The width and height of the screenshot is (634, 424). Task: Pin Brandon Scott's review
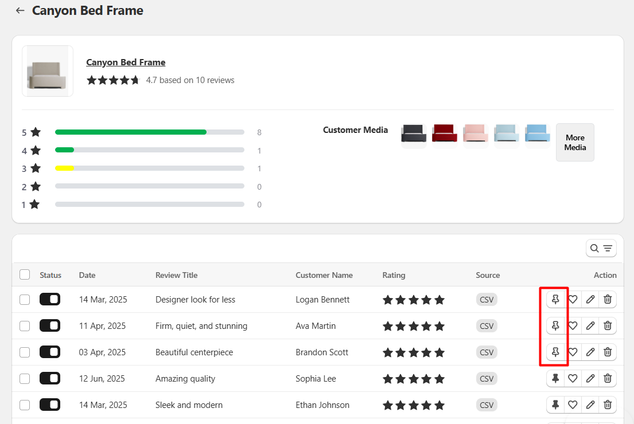(555, 352)
